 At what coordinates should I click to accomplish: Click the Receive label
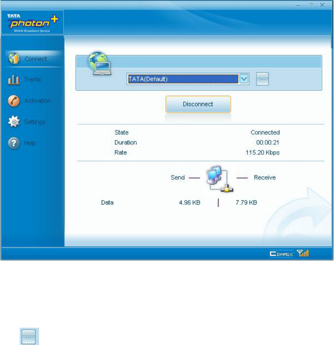pos(265,177)
